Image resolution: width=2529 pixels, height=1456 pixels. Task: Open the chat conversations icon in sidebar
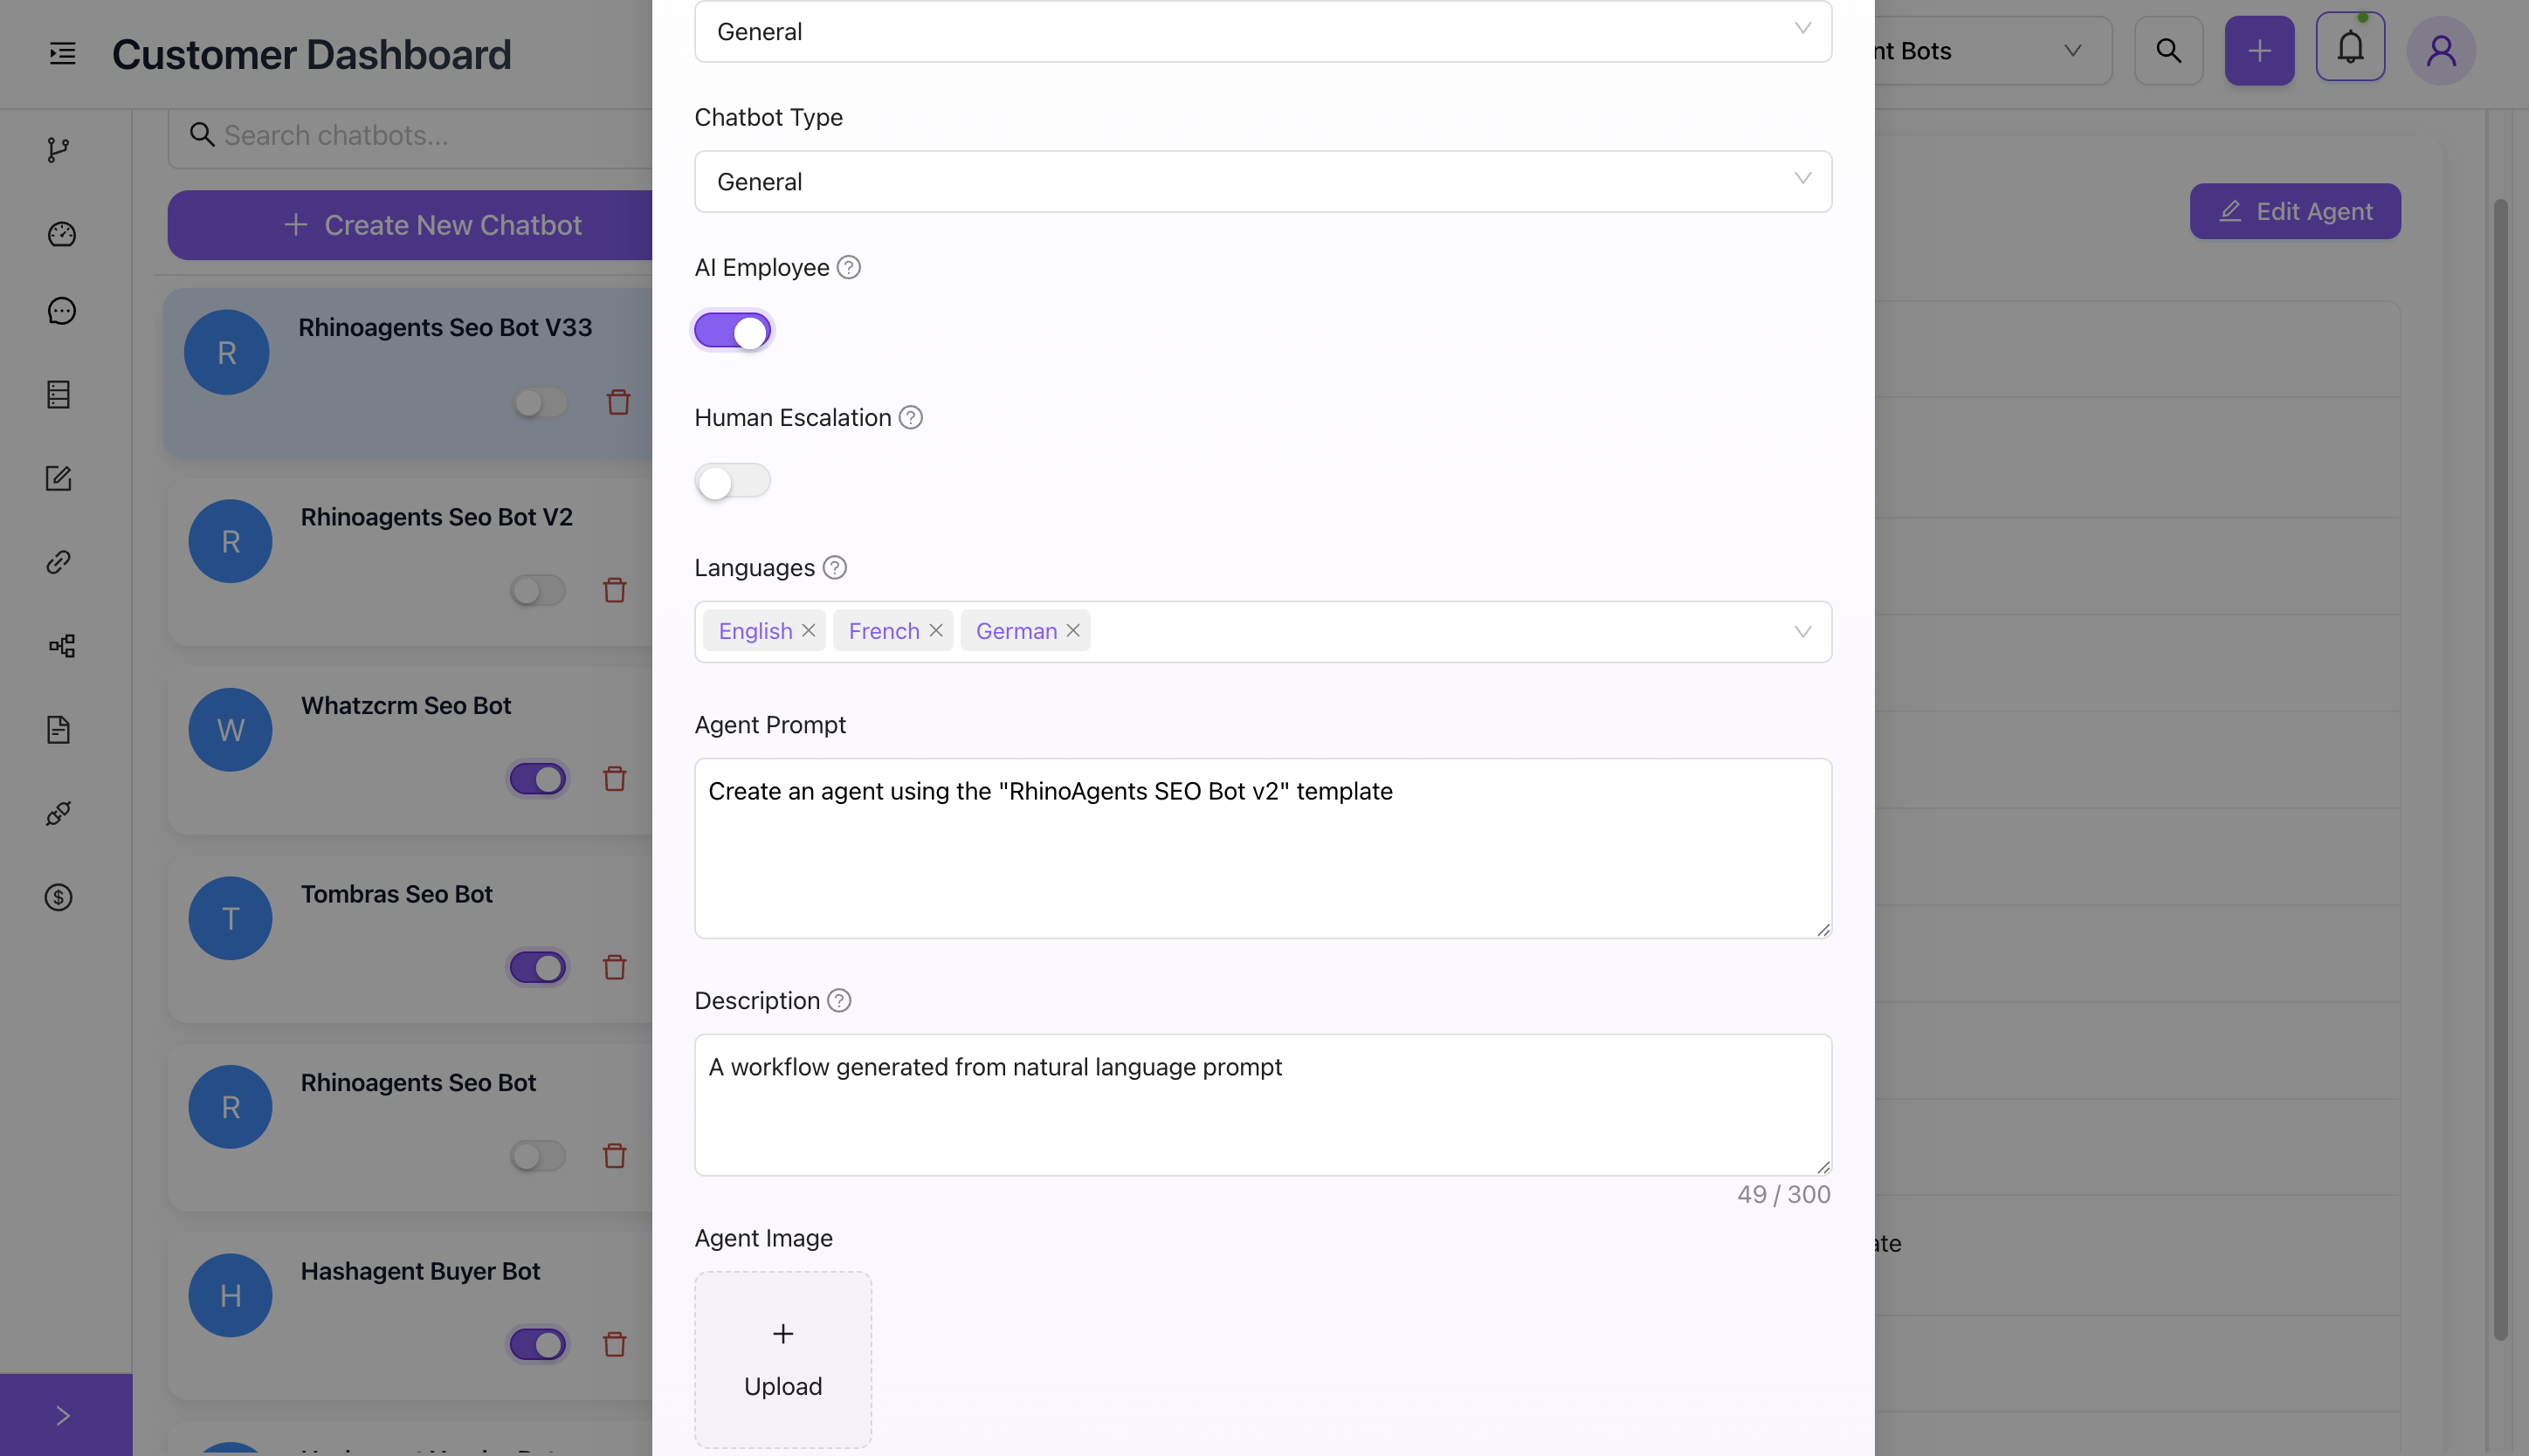(60, 311)
